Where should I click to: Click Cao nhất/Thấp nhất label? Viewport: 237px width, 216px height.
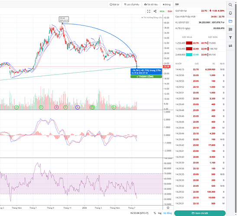click(185, 16)
